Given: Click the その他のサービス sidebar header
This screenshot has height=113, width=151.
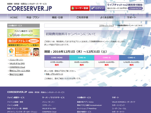Looking at the screenshot, I should click(23, 26).
